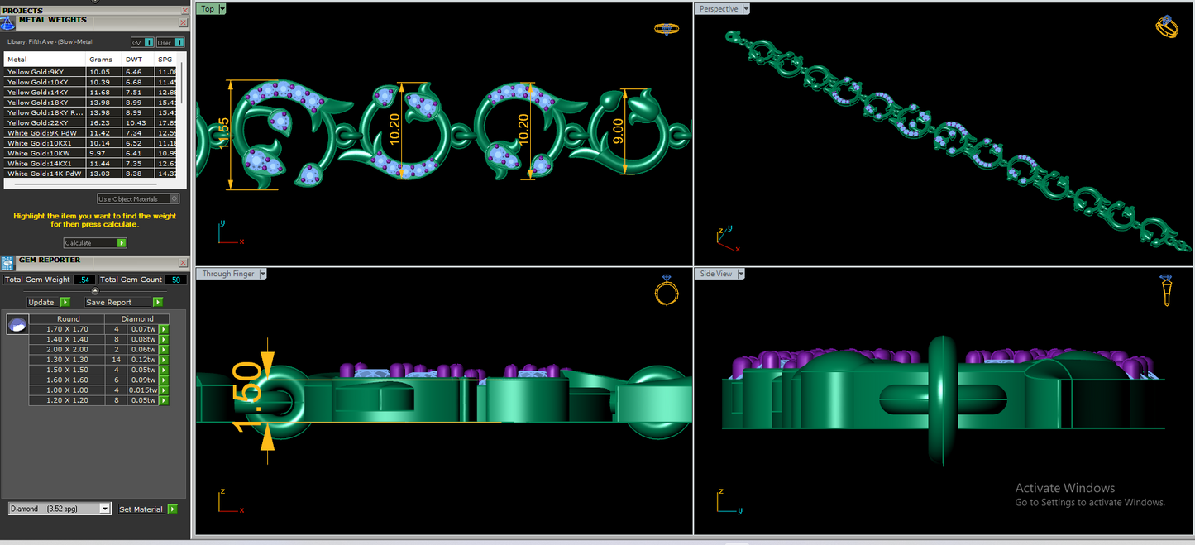Click green arrow for 1.60 X 1.60 row
This screenshot has height=545, width=1195.
click(x=164, y=380)
